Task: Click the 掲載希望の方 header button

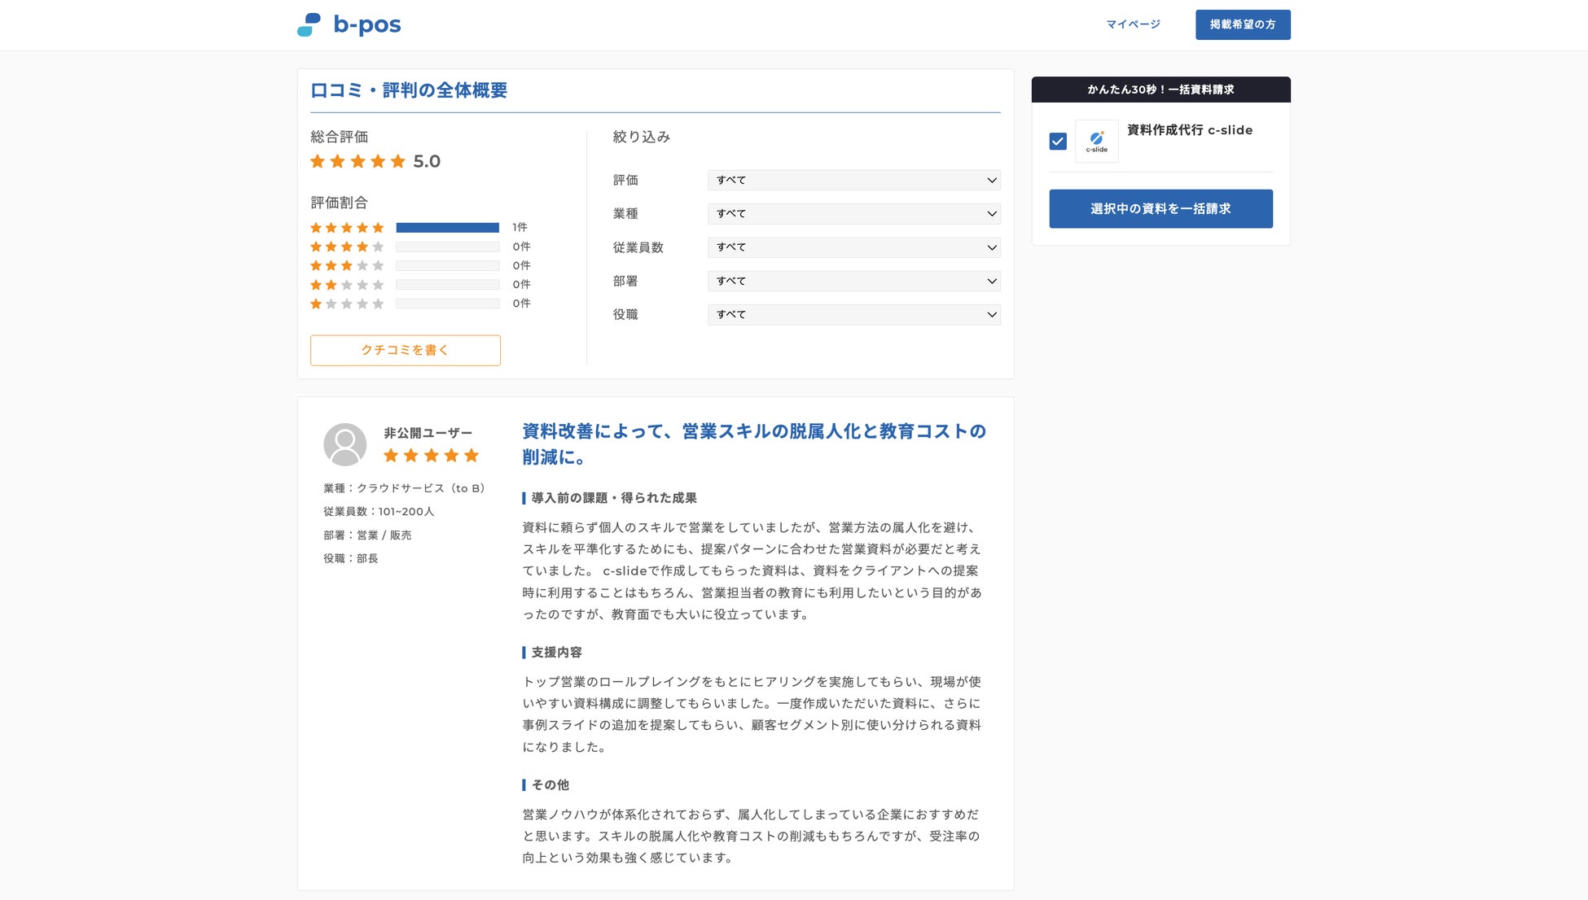Action: 1242,24
